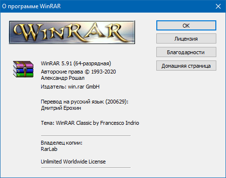Click the RarLab owner name

(x=49, y=149)
